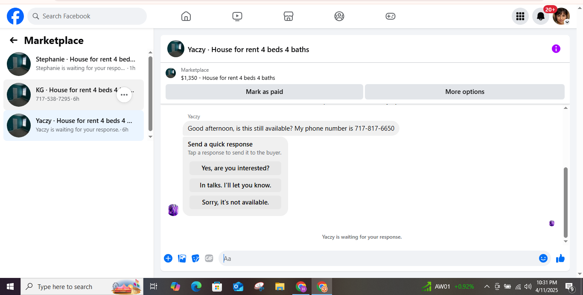Show hidden system tray icons
The width and height of the screenshot is (583, 295).
point(487,286)
